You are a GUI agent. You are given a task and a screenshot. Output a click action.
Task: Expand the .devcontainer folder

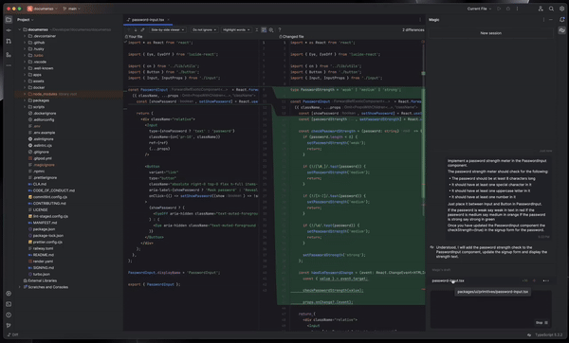click(x=25, y=36)
